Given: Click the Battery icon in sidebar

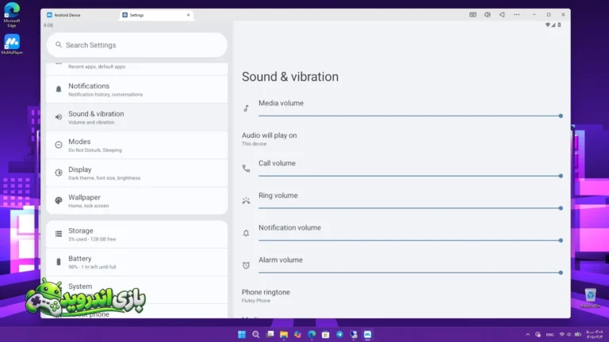Looking at the screenshot, I should pos(58,262).
